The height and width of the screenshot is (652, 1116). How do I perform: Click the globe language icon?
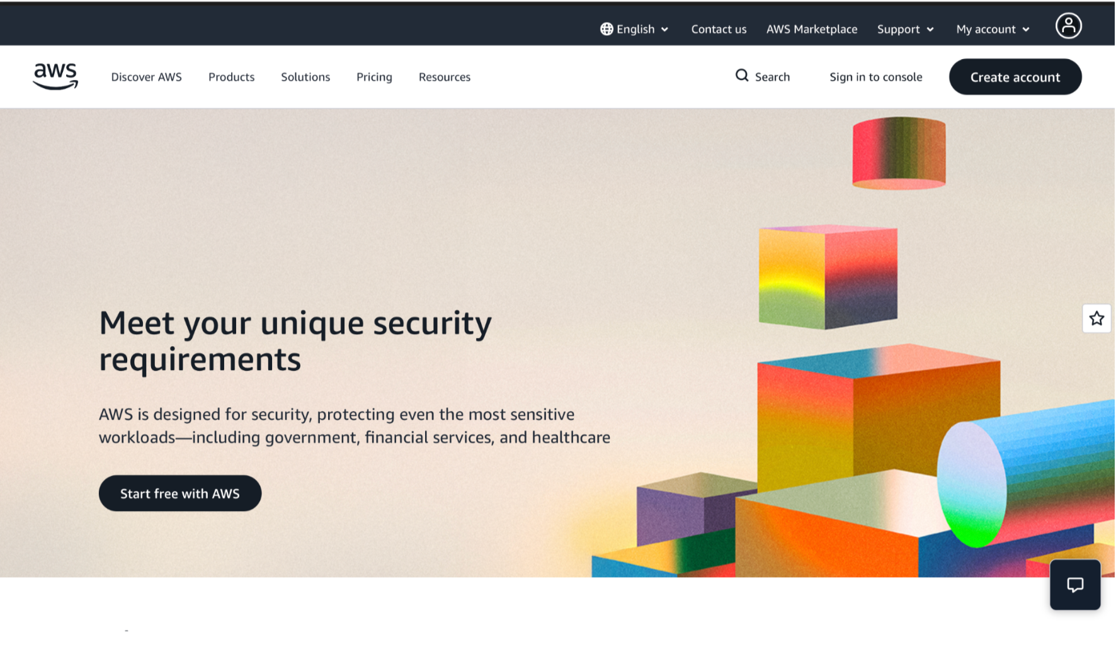[x=606, y=29]
